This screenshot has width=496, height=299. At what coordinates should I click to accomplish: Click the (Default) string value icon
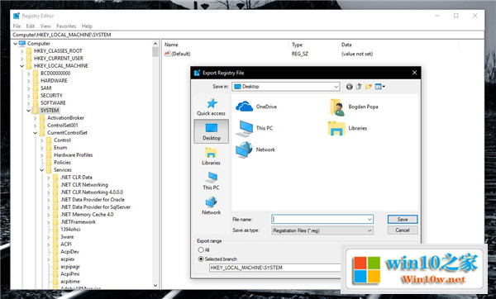pyautogui.click(x=167, y=54)
